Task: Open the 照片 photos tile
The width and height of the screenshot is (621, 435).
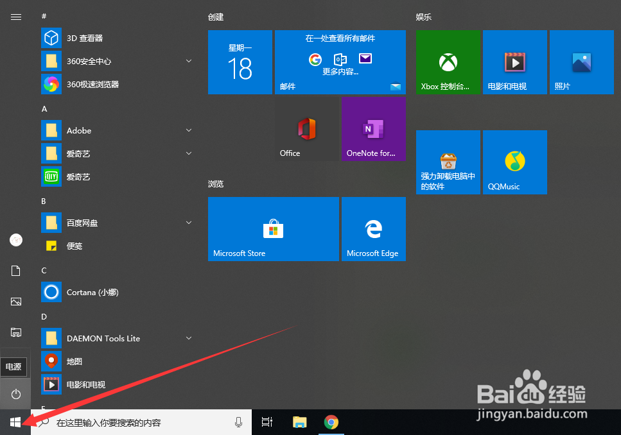Action: [581, 62]
